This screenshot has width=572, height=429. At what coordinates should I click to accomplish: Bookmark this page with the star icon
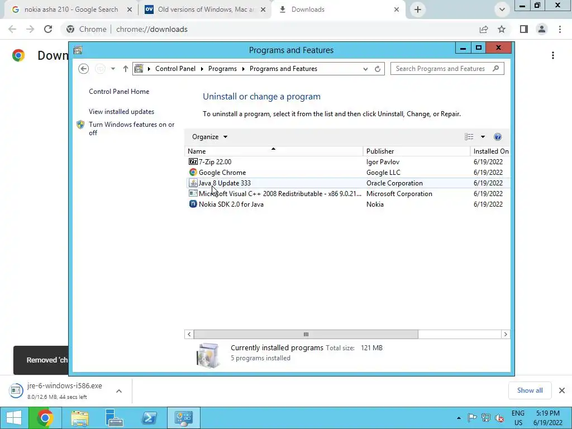[502, 29]
